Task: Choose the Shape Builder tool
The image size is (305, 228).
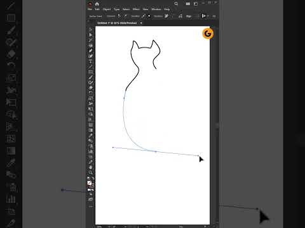Action: point(91,114)
